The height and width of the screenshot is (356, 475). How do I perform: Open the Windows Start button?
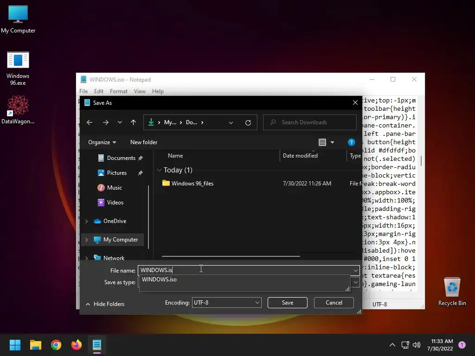(x=15, y=345)
